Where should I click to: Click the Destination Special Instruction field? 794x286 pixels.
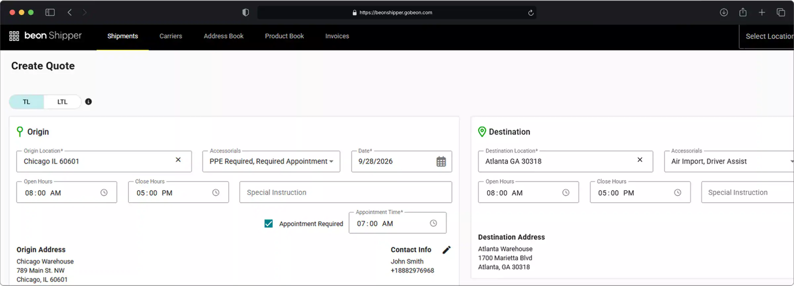[748, 192]
